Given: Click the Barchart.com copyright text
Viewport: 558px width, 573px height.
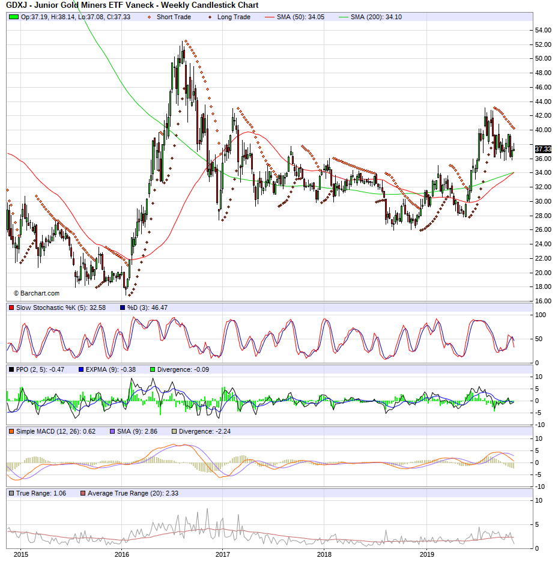Looking at the screenshot, I should coord(37,293).
